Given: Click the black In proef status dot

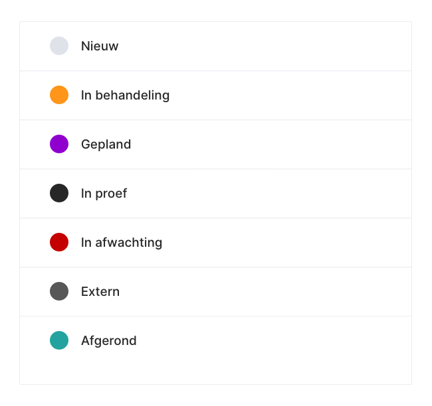Looking at the screenshot, I should (x=59, y=193).
